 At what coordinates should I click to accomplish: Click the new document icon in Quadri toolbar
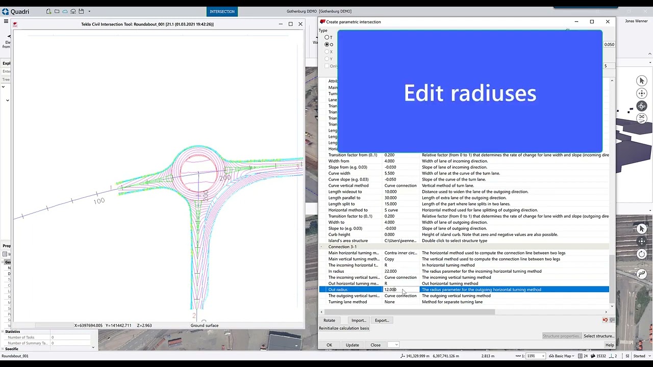point(48,11)
